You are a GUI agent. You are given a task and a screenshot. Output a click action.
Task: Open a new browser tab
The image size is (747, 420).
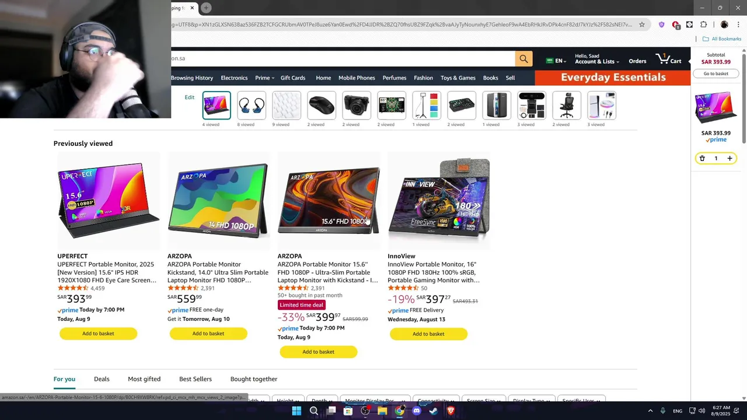(x=206, y=8)
